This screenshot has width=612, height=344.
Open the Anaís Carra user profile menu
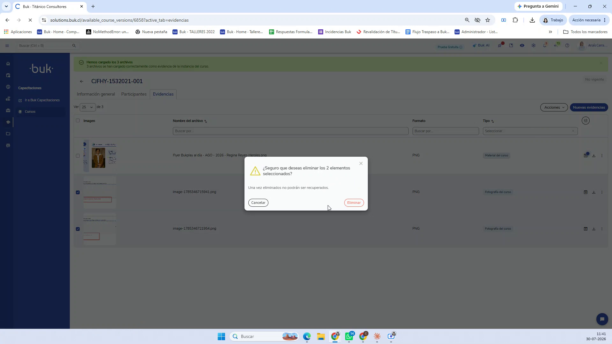[593, 46]
